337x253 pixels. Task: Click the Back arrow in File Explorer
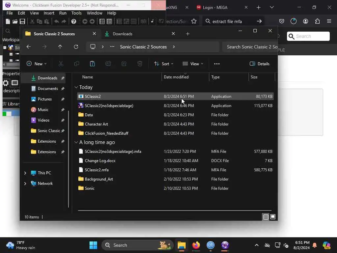point(29,47)
